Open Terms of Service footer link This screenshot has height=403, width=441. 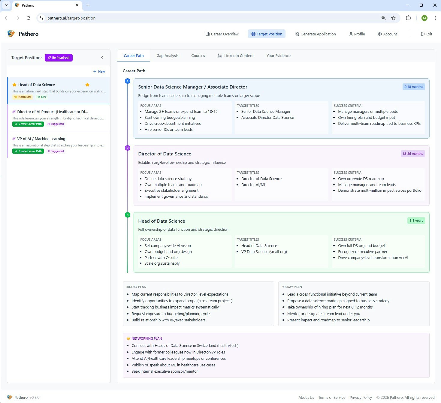(x=332, y=397)
